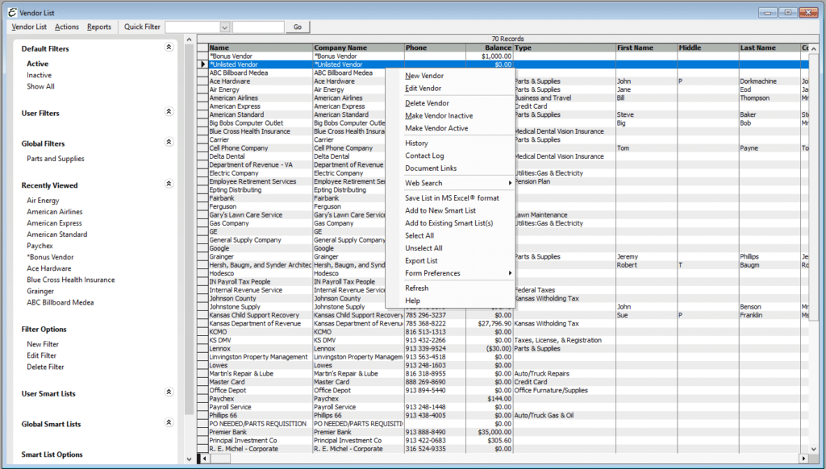
Task: Select Refresh from the context menu
Action: [x=415, y=289]
